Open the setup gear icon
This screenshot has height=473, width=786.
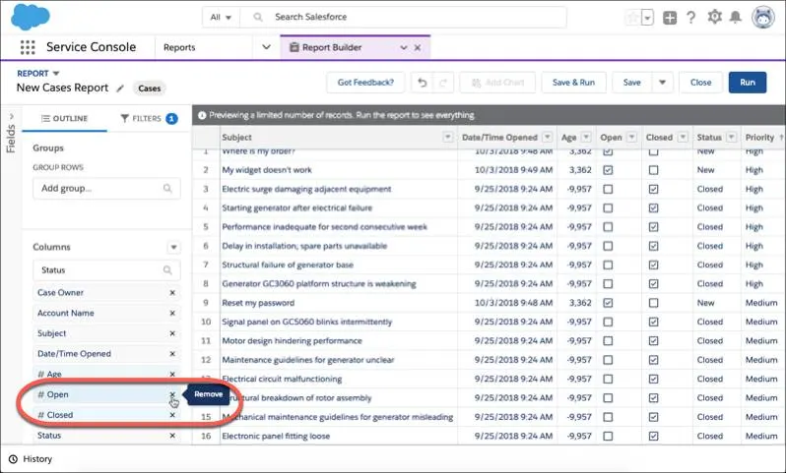pyautogui.click(x=714, y=17)
